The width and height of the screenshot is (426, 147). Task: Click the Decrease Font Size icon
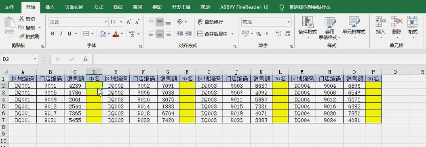coord(137,22)
